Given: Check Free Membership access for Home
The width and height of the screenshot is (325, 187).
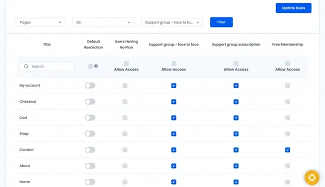Looking at the screenshot, I should coord(287,182).
